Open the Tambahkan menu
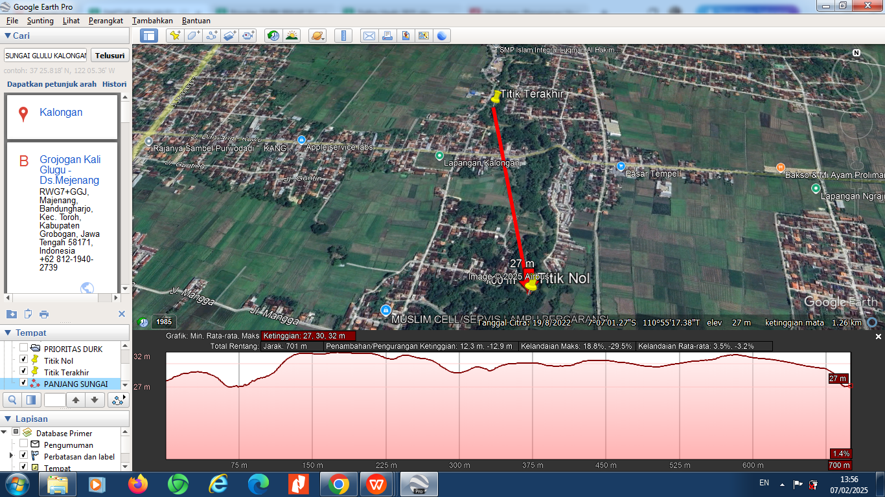This screenshot has height=497, width=885. [x=152, y=21]
